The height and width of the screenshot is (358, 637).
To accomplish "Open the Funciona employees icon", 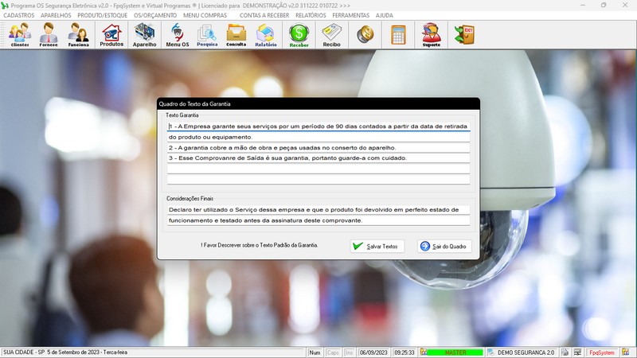I will (x=78, y=35).
